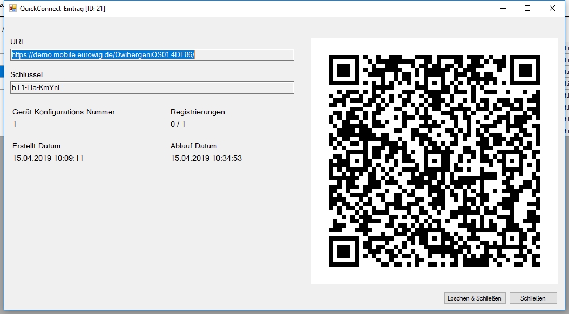Focus the Schlüssel field containing bT1-Ha-KmYnE
Viewport: 569px width, 314px height.
(152, 87)
